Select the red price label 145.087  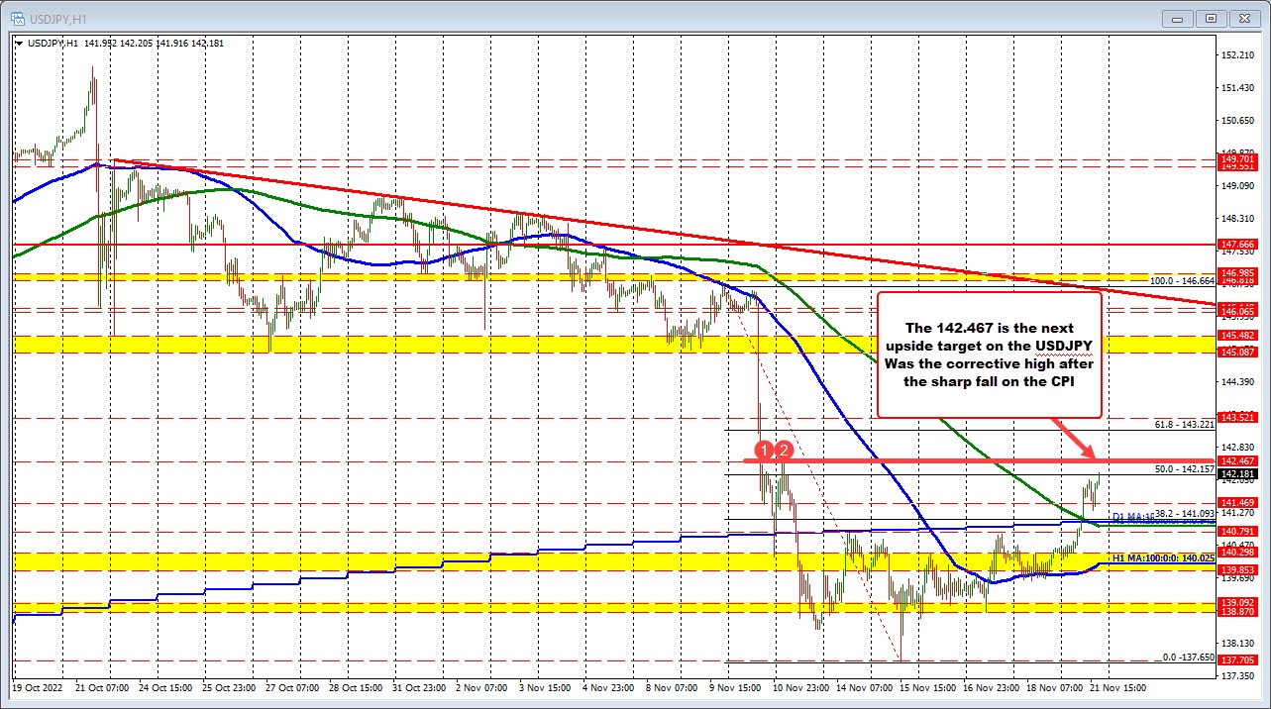click(1240, 352)
